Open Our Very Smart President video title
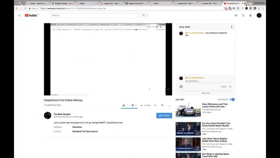Viewport: 280px width, 158px height. click(x=216, y=125)
